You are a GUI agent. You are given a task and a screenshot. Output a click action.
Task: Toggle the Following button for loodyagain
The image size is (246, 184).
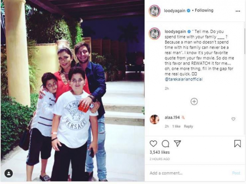tap(204, 11)
